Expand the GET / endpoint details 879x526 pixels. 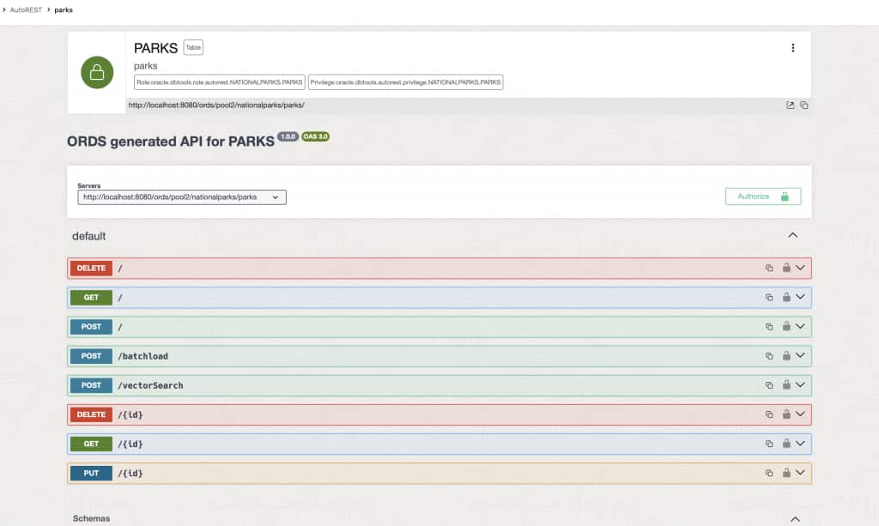[800, 297]
